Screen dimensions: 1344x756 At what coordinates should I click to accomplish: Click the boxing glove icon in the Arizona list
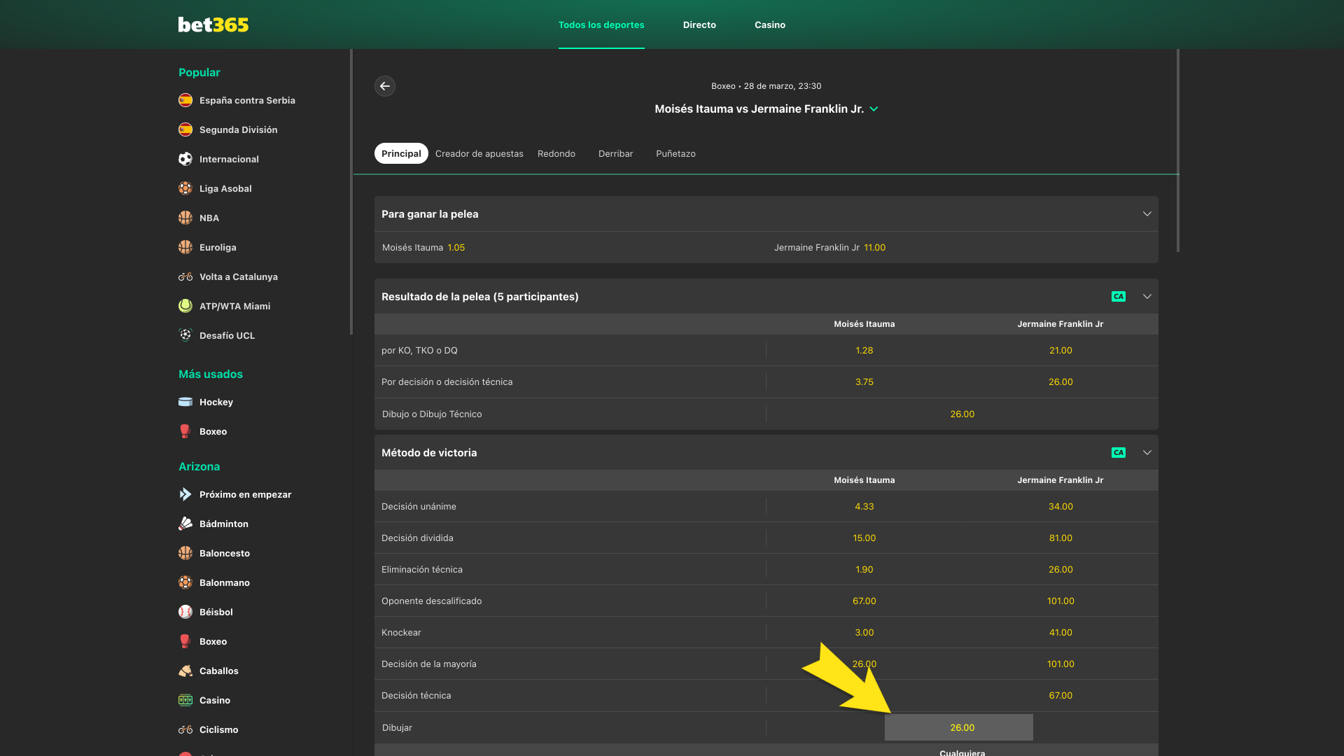(x=185, y=641)
